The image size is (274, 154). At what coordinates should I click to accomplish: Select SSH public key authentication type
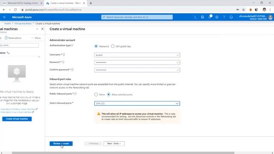point(113,46)
